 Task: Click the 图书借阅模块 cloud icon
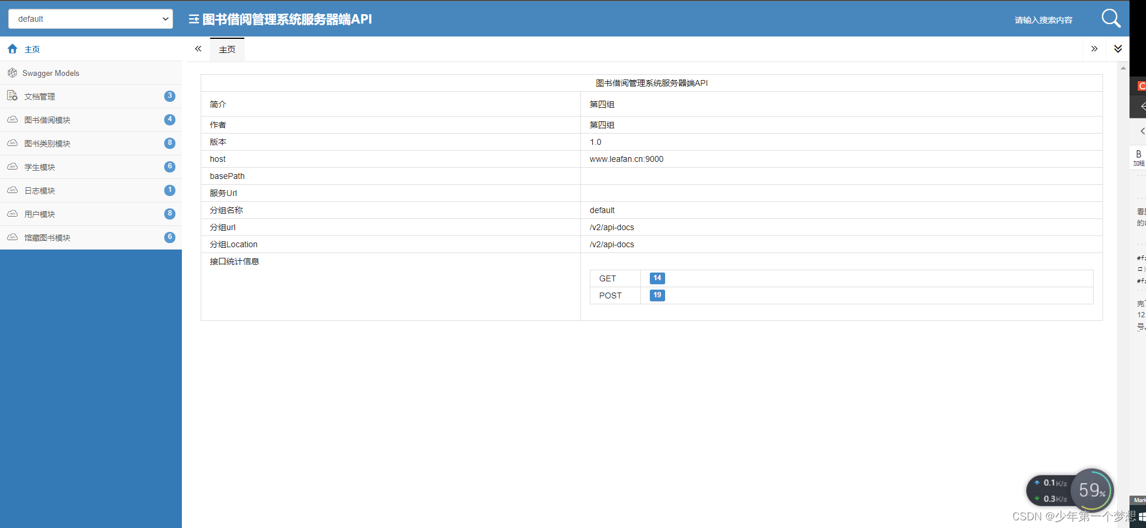tap(12, 119)
